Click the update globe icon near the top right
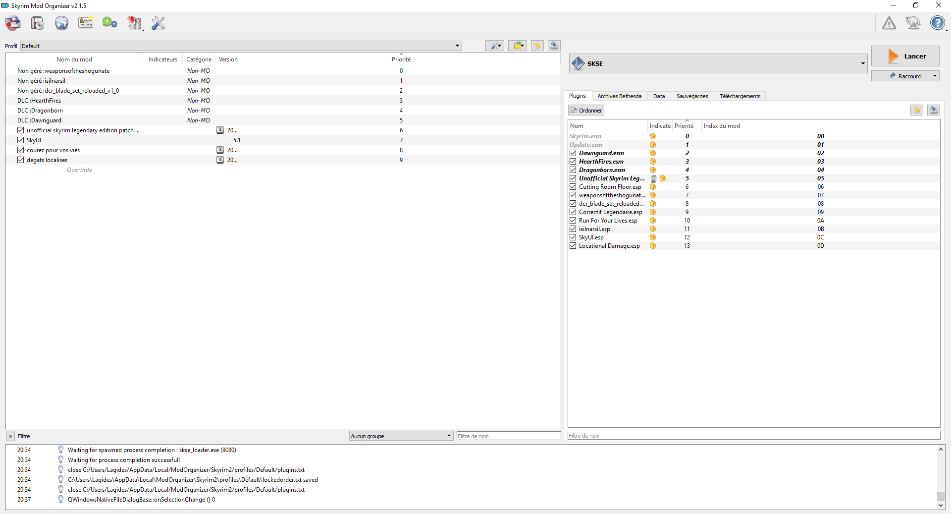This screenshot has height=514, width=951. point(913,23)
